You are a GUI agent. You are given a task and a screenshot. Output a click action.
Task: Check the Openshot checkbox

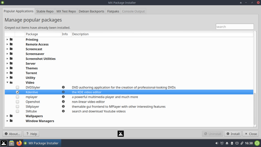[x=18, y=102]
